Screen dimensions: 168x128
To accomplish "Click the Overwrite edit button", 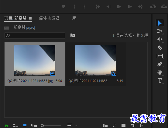I will [x=164, y=7].
